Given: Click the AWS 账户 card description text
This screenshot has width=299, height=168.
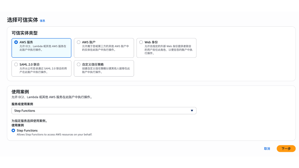Looking at the screenshot, I should coord(106,48).
